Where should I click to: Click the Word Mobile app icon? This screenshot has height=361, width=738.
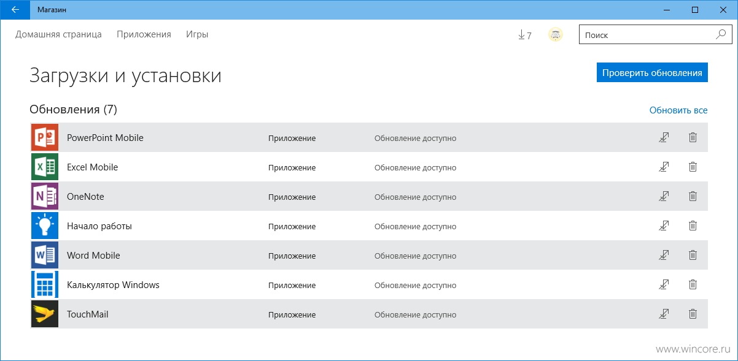(x=45, y=256)
